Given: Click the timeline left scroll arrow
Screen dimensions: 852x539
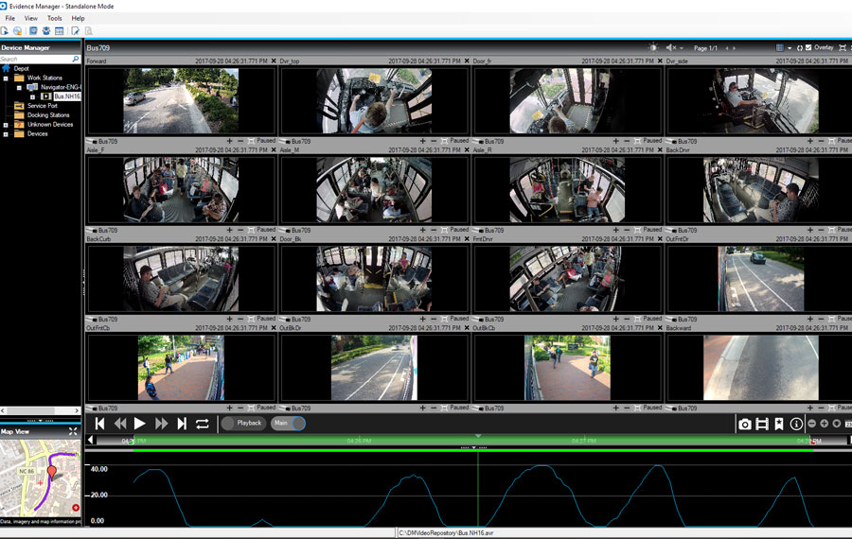Looking at the screenshot, I should (90, 441).
